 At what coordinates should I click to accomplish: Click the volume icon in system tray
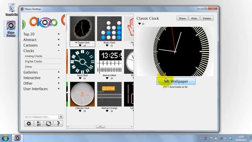(x=225, y=138)
